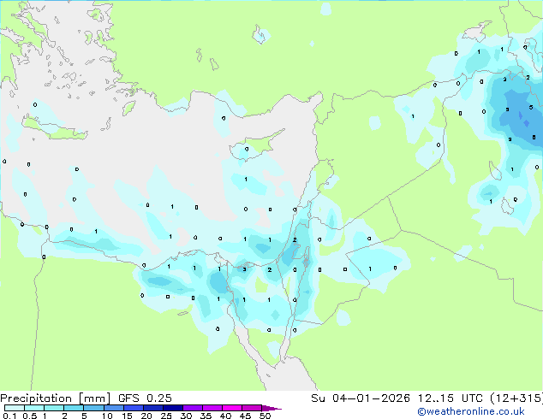Click the 0.1–0.5 mm palest legend swatch
Screen dimensions: 543x419
(15, 408)
